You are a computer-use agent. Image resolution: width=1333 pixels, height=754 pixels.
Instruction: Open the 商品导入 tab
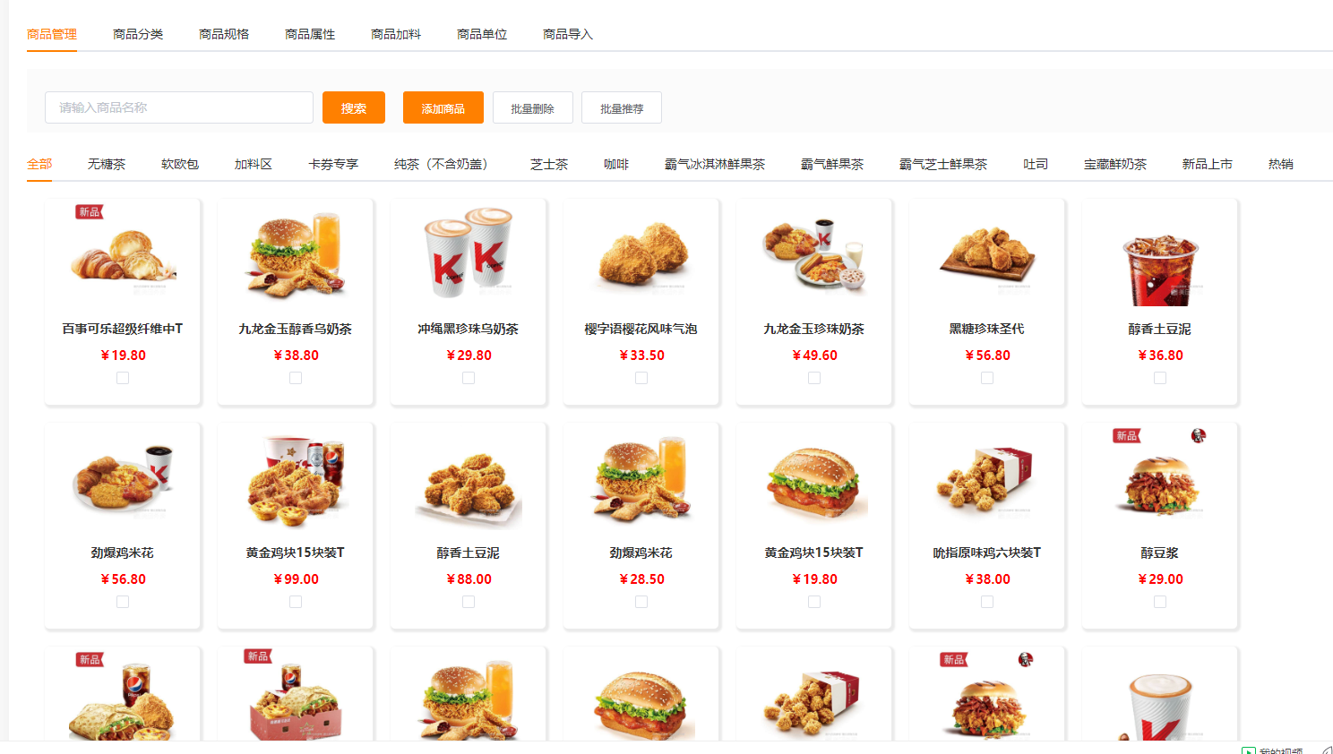click(568, 34)
